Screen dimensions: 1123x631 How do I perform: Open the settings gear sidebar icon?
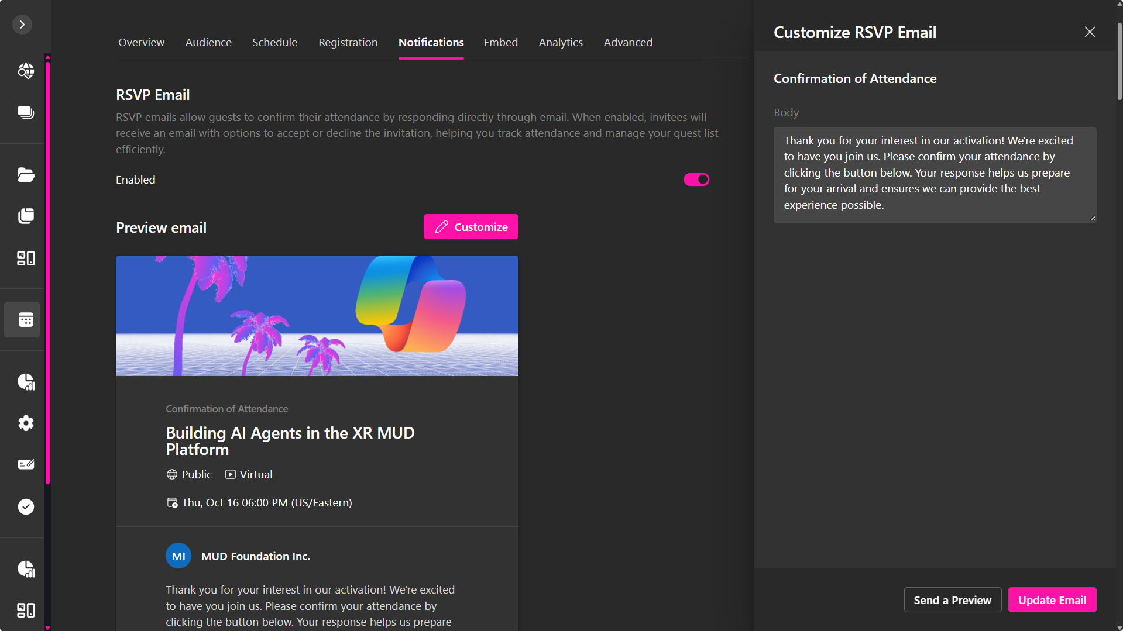click(26, 423)
